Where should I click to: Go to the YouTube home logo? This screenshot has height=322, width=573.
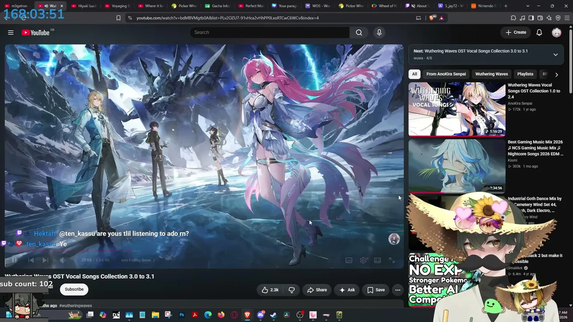coord(35,32)
